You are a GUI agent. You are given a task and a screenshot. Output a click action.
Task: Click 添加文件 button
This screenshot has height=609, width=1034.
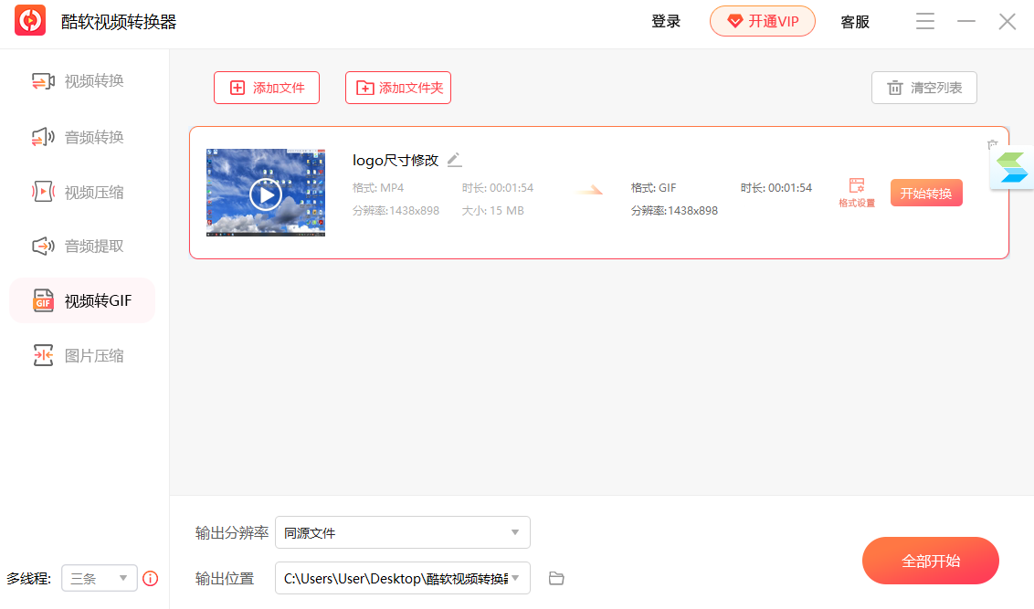pos(267,88)
